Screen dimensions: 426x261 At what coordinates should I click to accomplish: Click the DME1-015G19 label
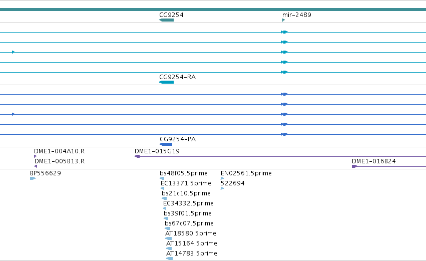(x=157, y=151)
